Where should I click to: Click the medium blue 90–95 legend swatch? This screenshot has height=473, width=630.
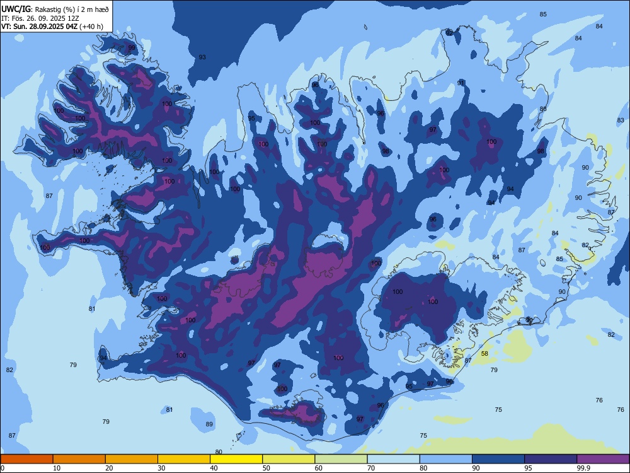pyautogui.click(x=498, y=459)
